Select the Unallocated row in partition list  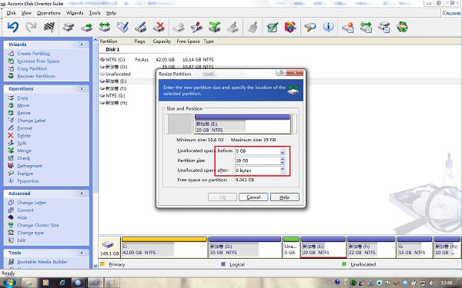coord(115,74)
